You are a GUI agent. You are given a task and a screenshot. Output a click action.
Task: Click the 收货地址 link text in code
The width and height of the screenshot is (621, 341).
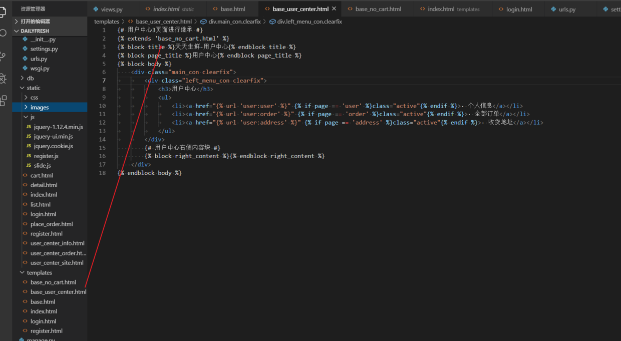(x=501, y=122)
